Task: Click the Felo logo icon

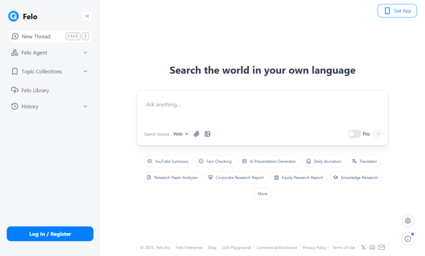Action: [13, 16]
